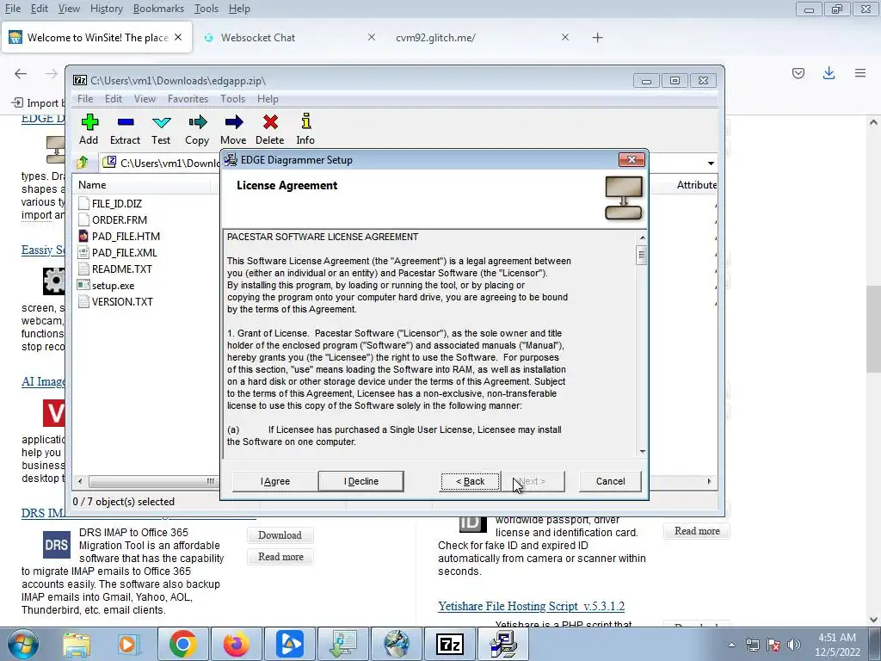Screen dimensions: 881x661
Task: Open Yetishare File Hosting Script link
Action: (x=531, y=606)
